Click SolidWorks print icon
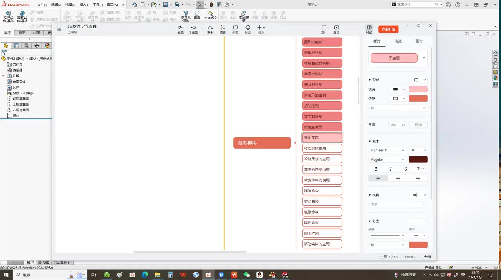 click(x=177, y=5)
